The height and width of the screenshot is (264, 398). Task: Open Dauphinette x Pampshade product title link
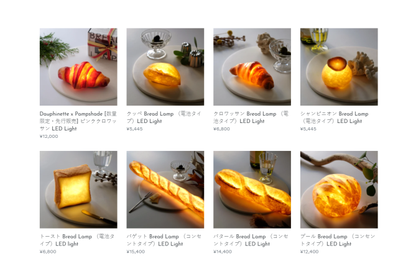click(x=78, y=121)
